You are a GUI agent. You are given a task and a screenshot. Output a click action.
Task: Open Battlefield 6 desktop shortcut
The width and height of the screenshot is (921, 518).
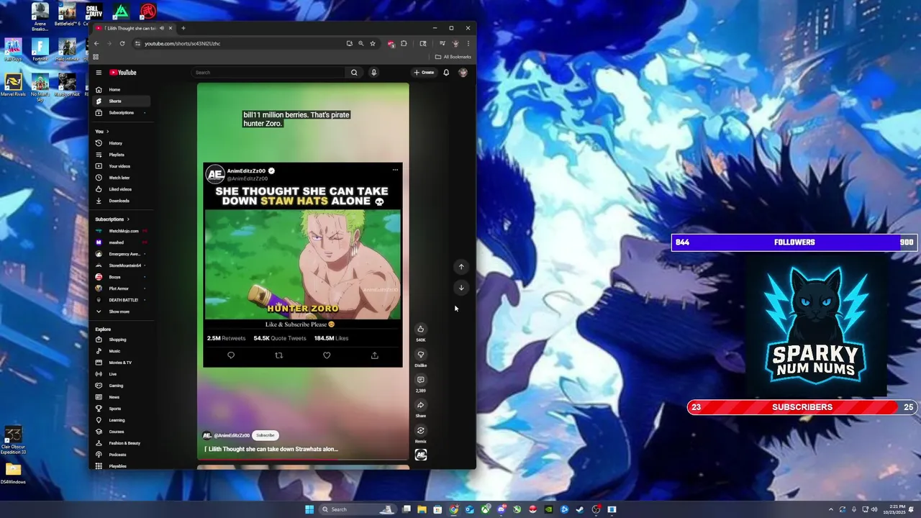(x=67, y=14)
